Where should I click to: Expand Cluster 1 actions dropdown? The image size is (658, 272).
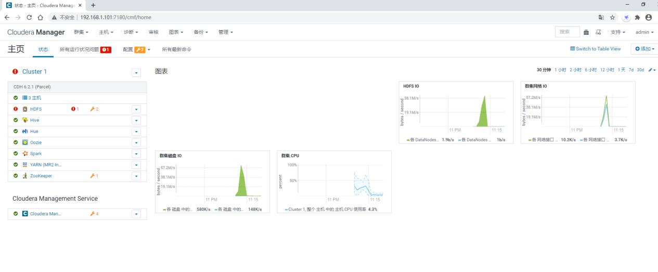click(136, 73)
